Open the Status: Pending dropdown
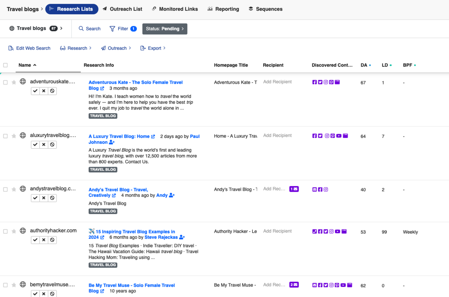449x297 pixels. (x=165, y=28)
